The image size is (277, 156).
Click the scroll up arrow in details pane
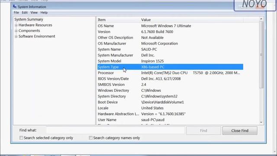click(x=261, y=19)
